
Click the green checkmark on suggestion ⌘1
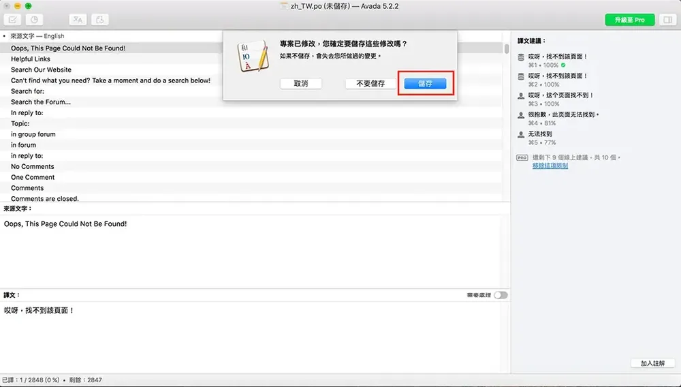click(563, 65)
